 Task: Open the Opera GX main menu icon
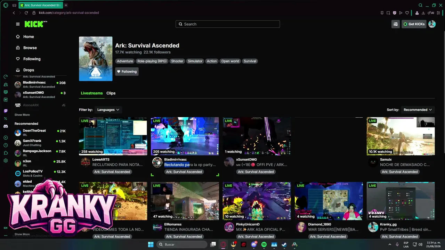coord(6,5)
